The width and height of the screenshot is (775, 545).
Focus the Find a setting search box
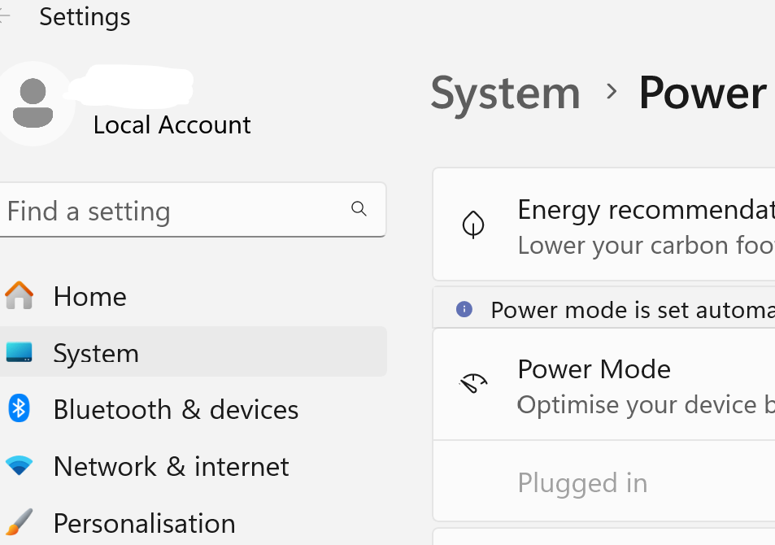pyautogui.click(x=175, y=211)
